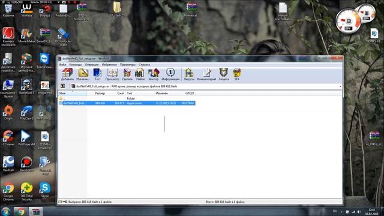Select the Skype desktop shortcut
Viewport: 384px width, 216px height.
click(45, 190)
